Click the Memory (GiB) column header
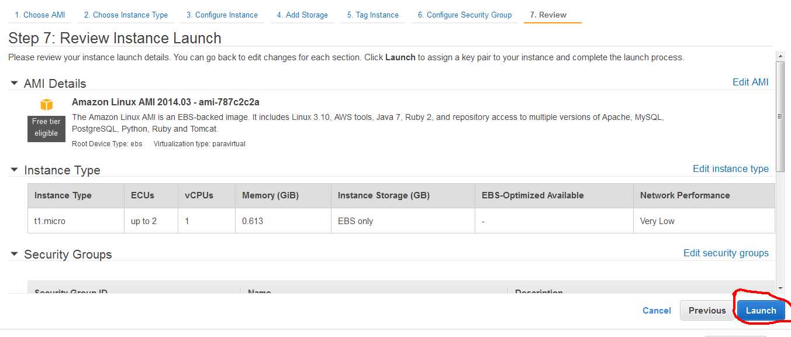This screenshot has width=791, height=337. (283, 195)
